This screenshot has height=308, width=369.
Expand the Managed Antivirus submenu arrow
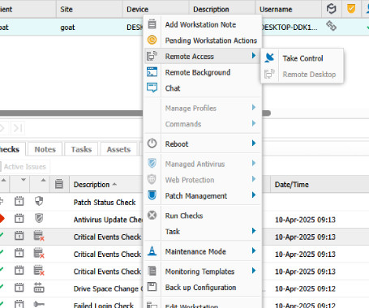click(254, 163)
